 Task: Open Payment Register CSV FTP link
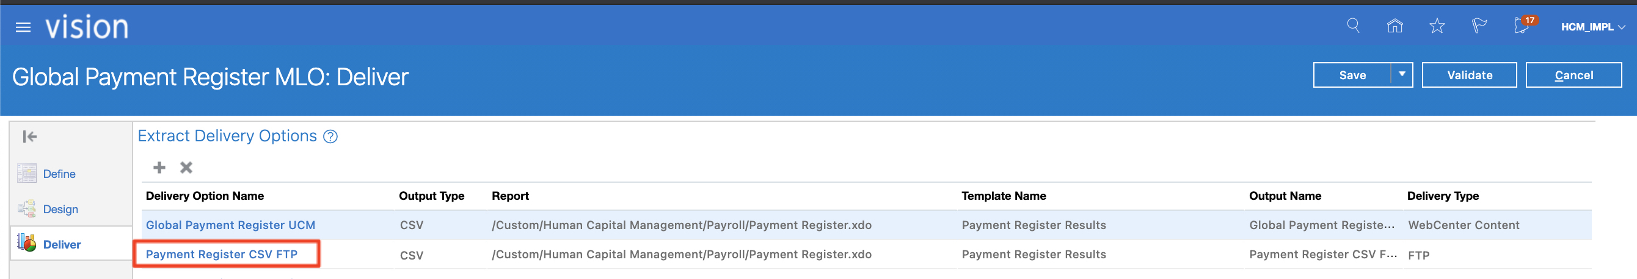tap(221, 255)
